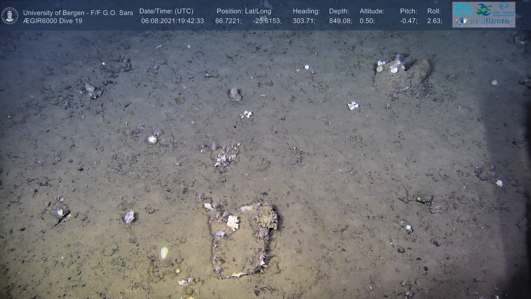Click the University of Bergen seal logo
Screen dimensions: 531x299
[x=10, y=16]
